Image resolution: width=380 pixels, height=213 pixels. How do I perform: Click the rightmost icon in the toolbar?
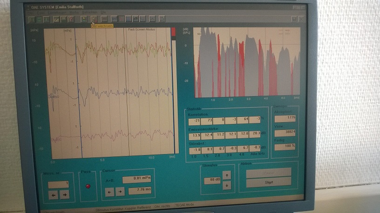click(x=301, y=19)
